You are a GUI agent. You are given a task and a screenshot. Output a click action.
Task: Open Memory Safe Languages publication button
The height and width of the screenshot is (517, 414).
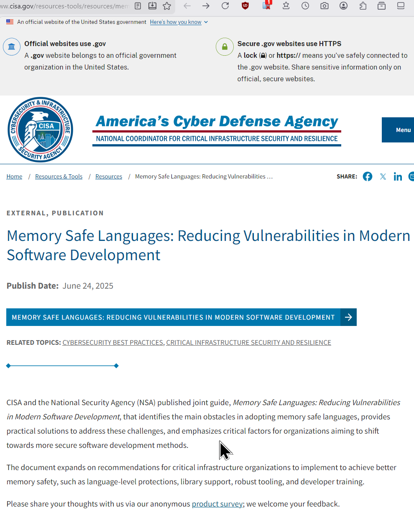(x=181, y=317)
